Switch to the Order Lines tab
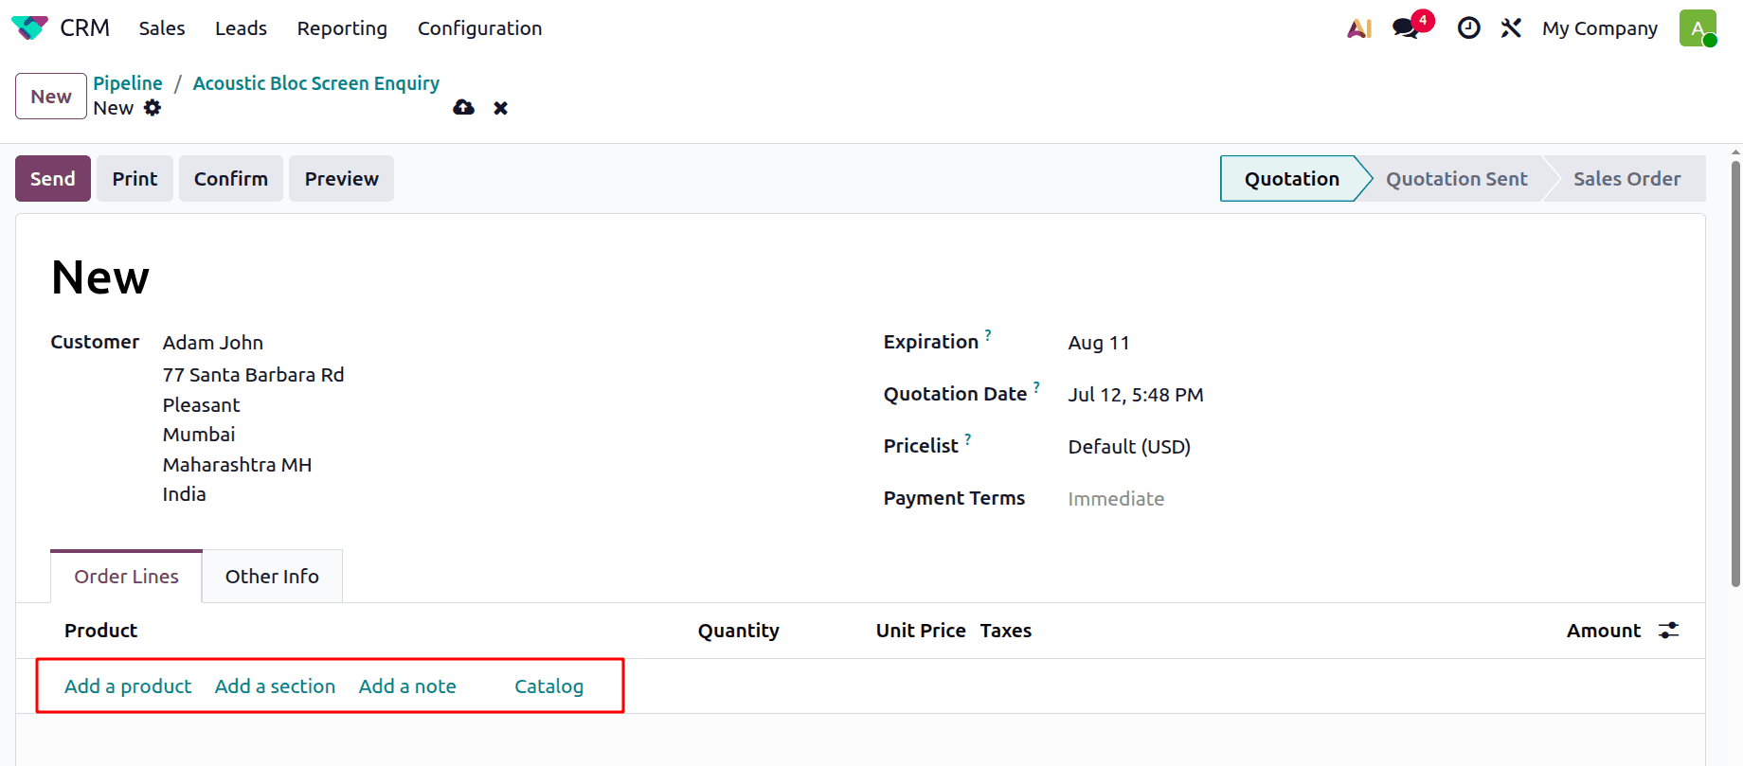1743x766 pixels. pos(126,577)
